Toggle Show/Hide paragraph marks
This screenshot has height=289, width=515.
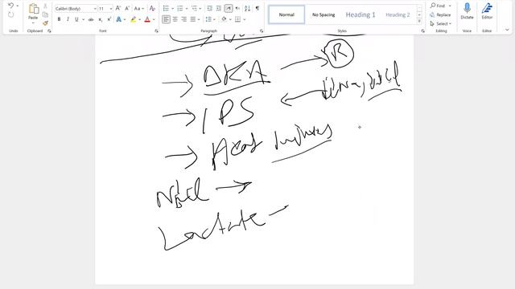tap(257, 9)
